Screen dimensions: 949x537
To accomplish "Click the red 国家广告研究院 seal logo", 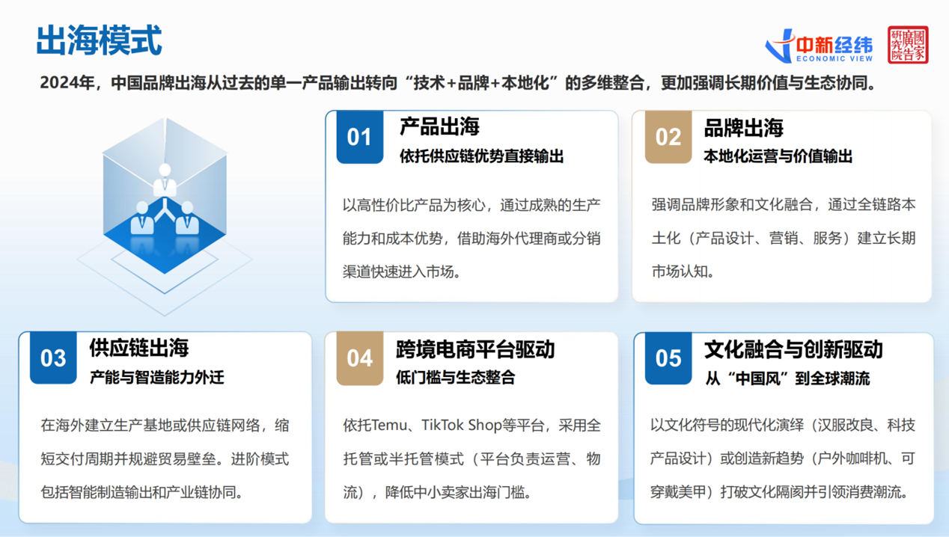I will 908,45.
